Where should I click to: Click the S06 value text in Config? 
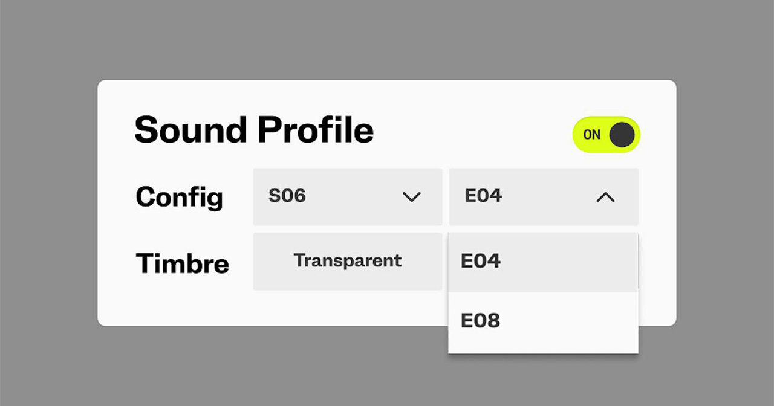pyautogui.click(x=287, y=196)
